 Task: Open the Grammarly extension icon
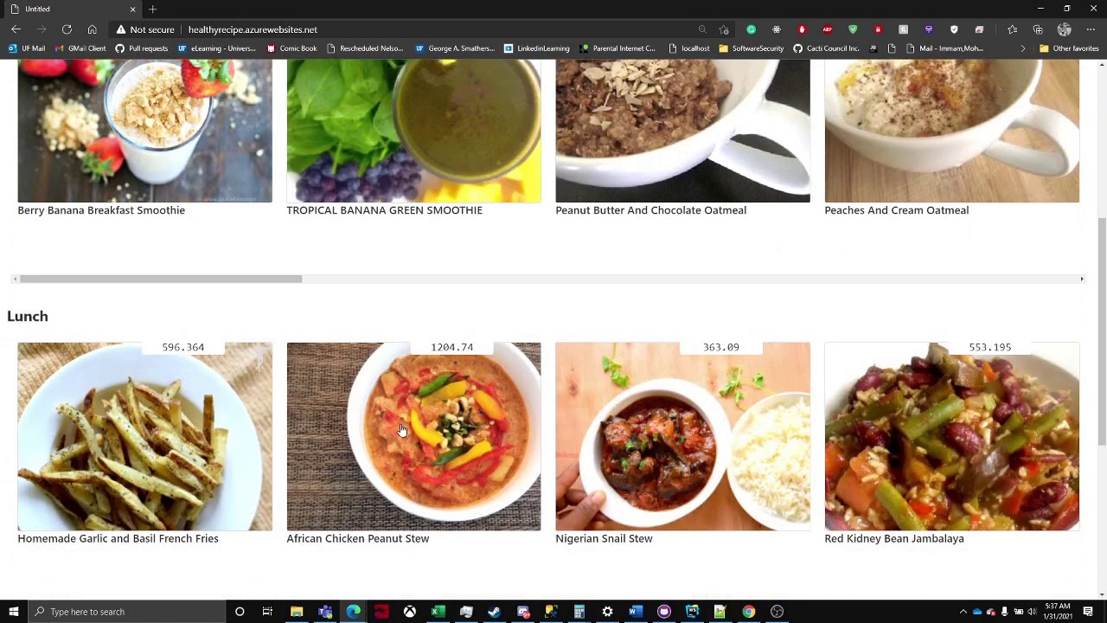point(751,29)
